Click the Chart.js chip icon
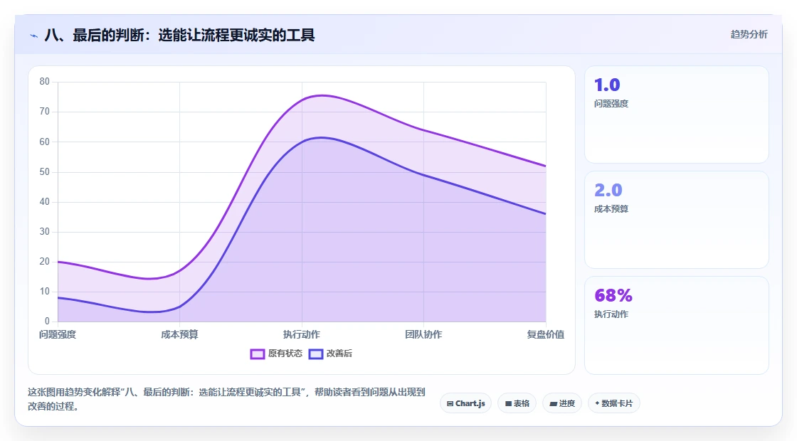The width and height of the screenshot is (797, 441). (450, 404)
